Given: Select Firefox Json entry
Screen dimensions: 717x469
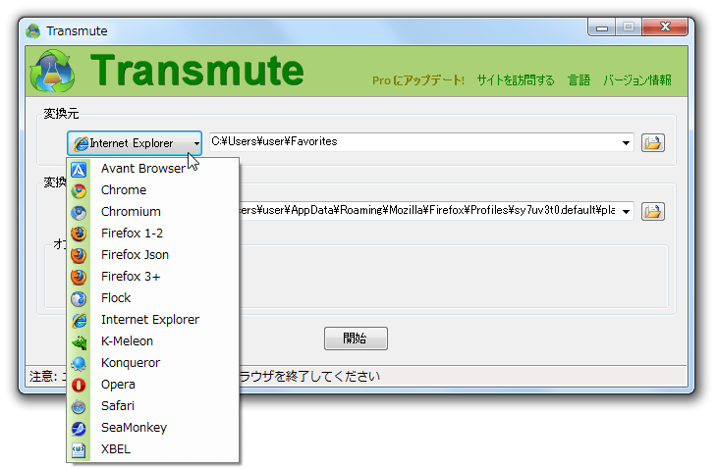Looking at the screenshot, I should point(152,254).
